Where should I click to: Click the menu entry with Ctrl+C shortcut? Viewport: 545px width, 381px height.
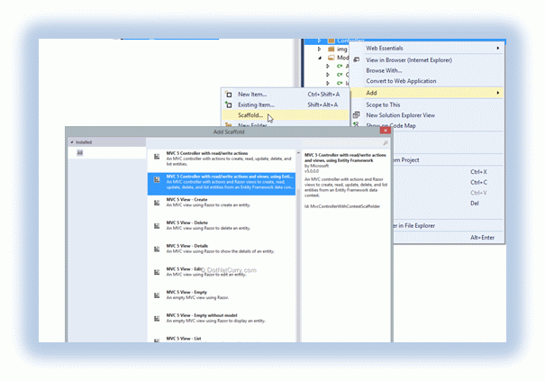(x=449, y=182)
